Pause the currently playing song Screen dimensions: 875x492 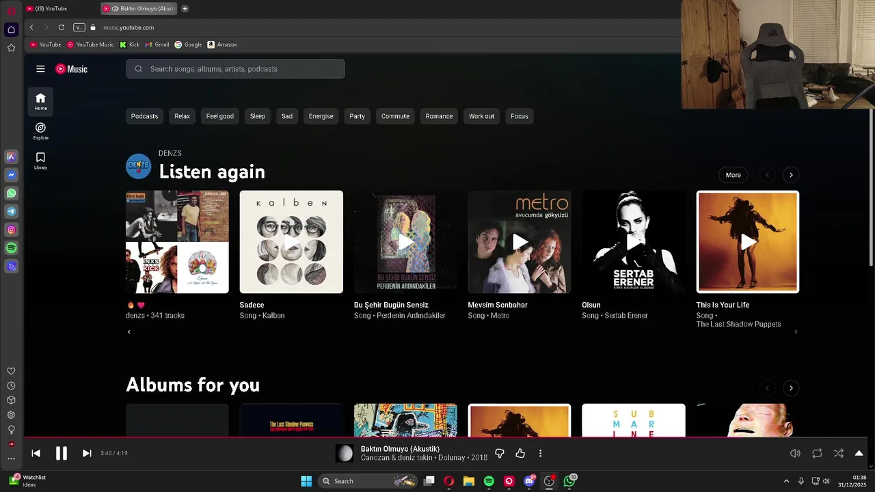click(62, 453)
